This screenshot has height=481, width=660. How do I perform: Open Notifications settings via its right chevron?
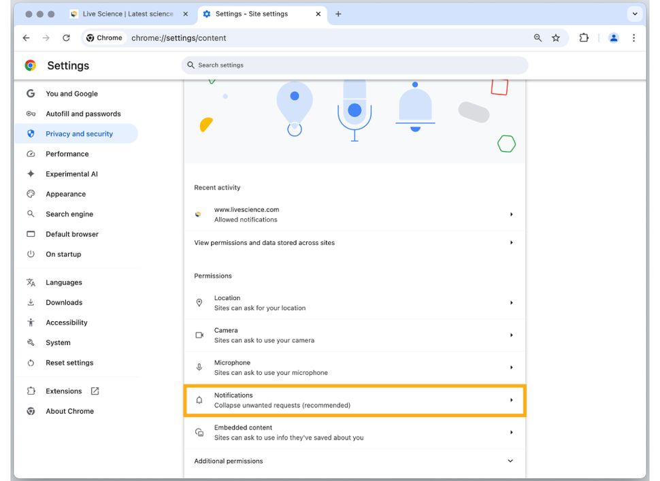point(511,399)
